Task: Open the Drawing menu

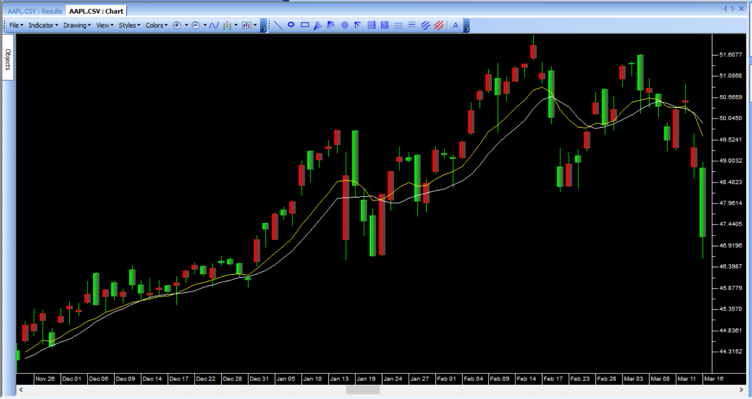Action: [x=77, y=25]
